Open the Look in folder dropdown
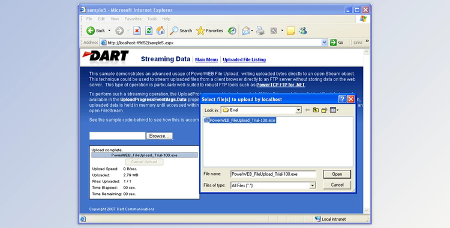The width and height of the screenshot is (450, 228). (298, 110)
